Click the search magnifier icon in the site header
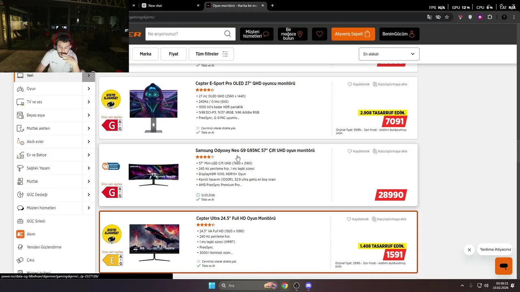Viewport: 520px width, 292px height. pos(227,34)
